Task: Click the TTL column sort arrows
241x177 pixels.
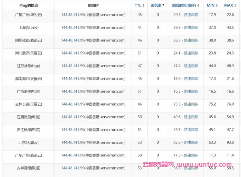Action: coord(143,5)
